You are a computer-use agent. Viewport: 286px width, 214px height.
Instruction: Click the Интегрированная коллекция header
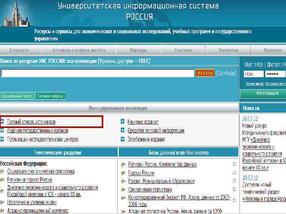click(118, 108)
